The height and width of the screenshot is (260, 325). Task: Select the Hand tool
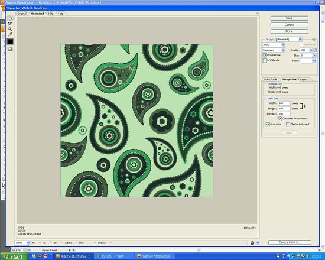(10, 18)
